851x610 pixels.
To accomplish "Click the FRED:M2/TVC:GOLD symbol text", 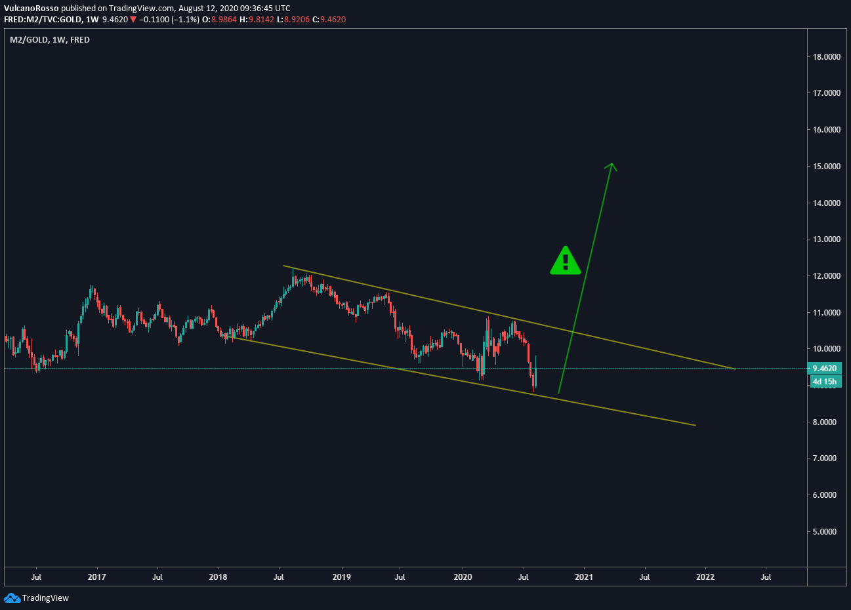I will click(x=43, y=20).
